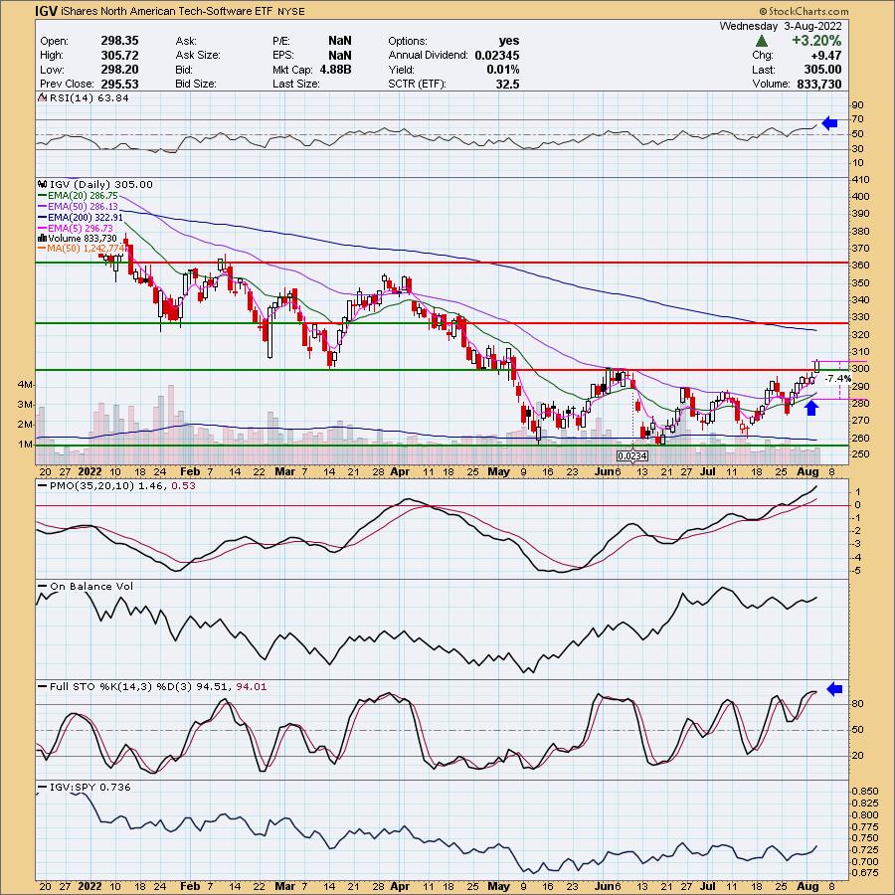Click the Volume value 833,730 in header

click(819, 84)
